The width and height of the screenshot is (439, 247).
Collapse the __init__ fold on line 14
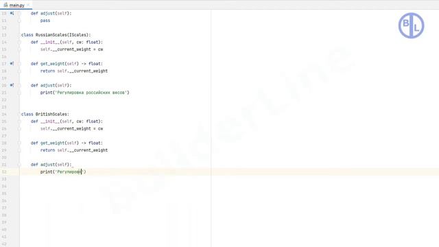point(19,42)
